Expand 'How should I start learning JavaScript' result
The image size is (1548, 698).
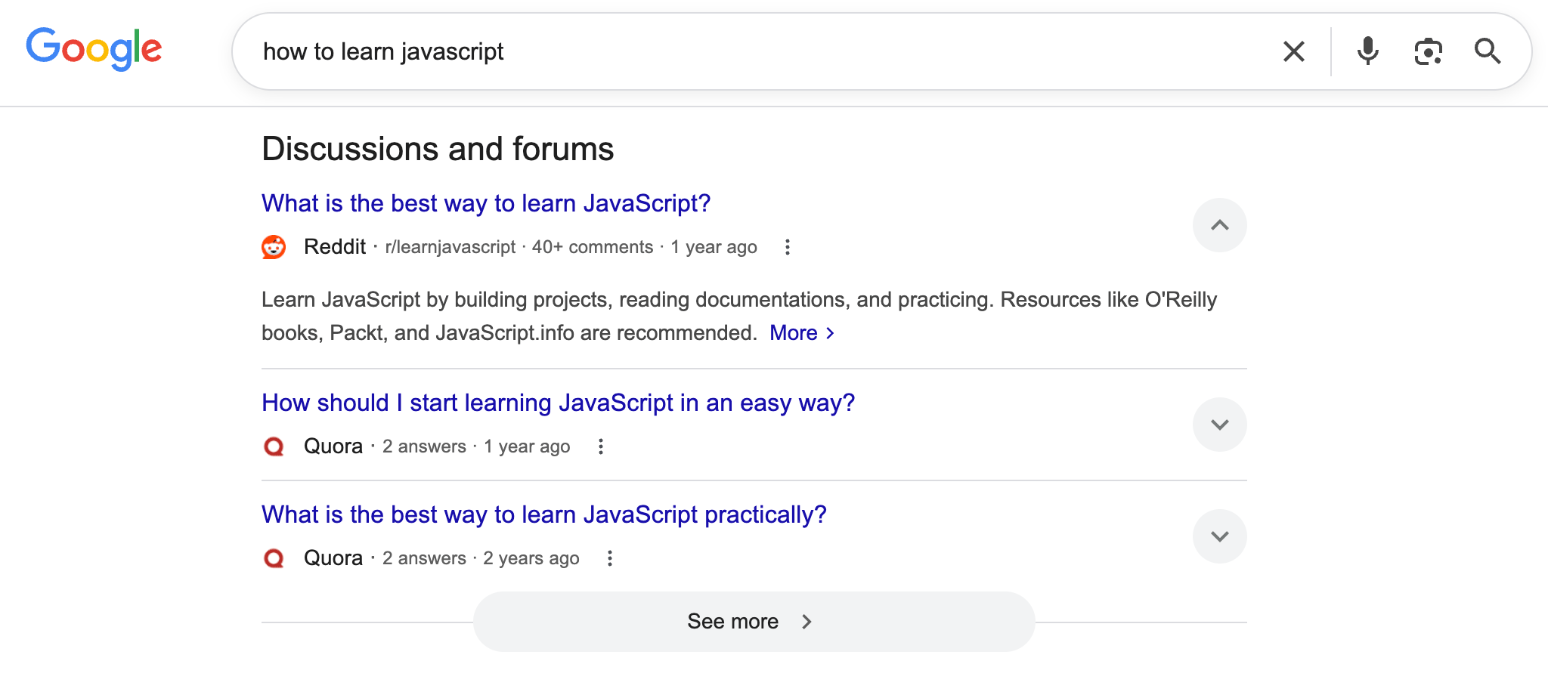pyautogui.click(x=1219, y=425)
